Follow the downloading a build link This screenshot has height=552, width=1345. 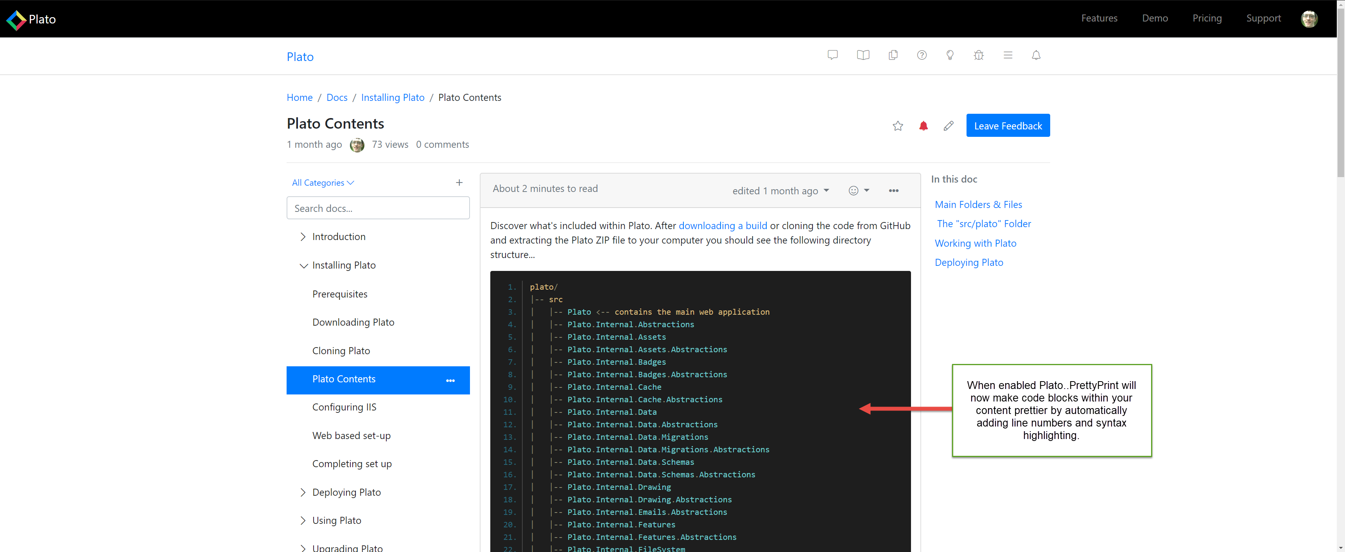(723, 226)
